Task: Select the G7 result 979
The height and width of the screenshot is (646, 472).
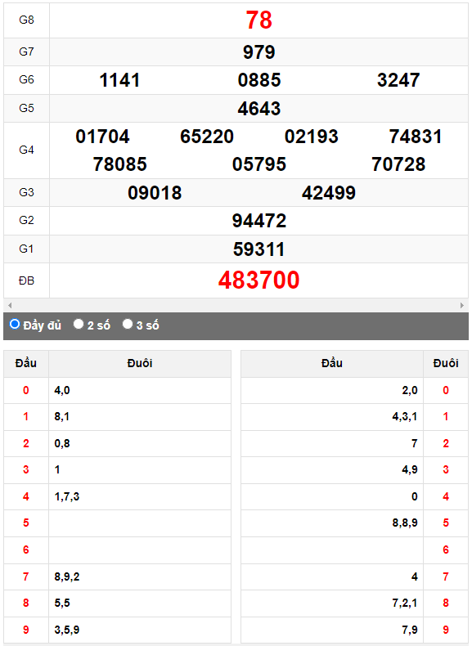Action: 258,52
